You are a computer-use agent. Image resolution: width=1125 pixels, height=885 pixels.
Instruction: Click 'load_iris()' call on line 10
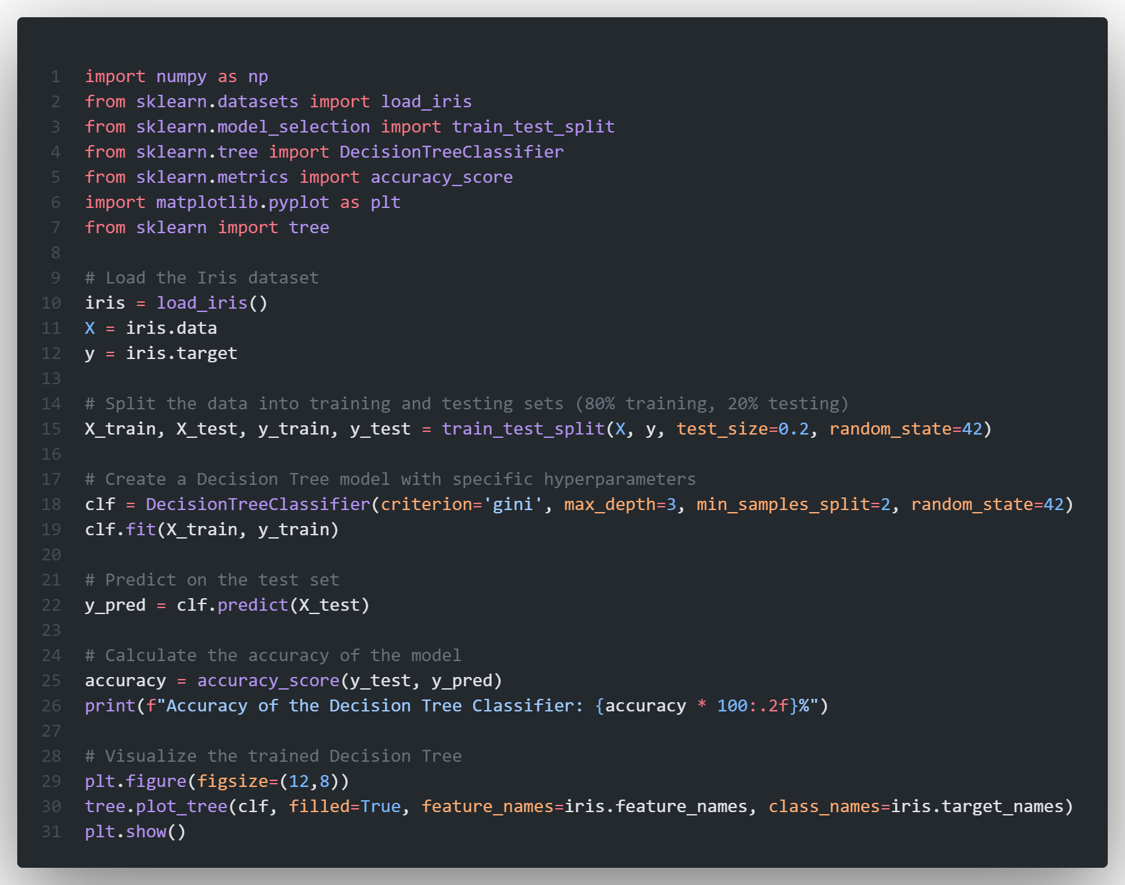coord(212,303)
